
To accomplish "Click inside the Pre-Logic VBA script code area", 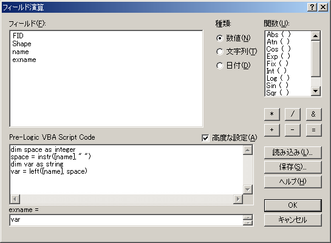I will [x=126, y=169].
